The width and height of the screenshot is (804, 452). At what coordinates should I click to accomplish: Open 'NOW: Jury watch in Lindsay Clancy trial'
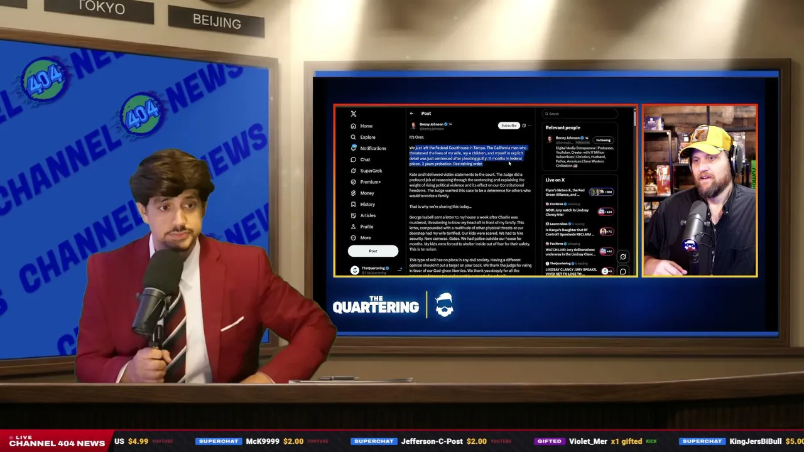pyautogui.click(x=567, y=212)
